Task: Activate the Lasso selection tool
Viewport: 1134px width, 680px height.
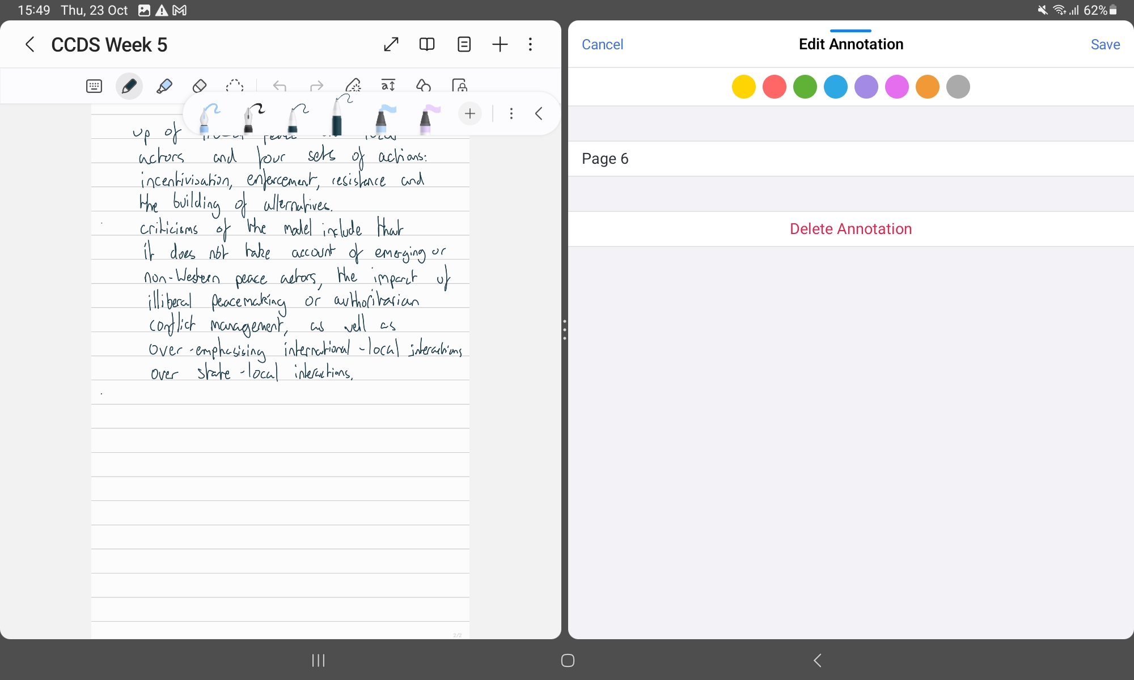Action: pos(234,86)
